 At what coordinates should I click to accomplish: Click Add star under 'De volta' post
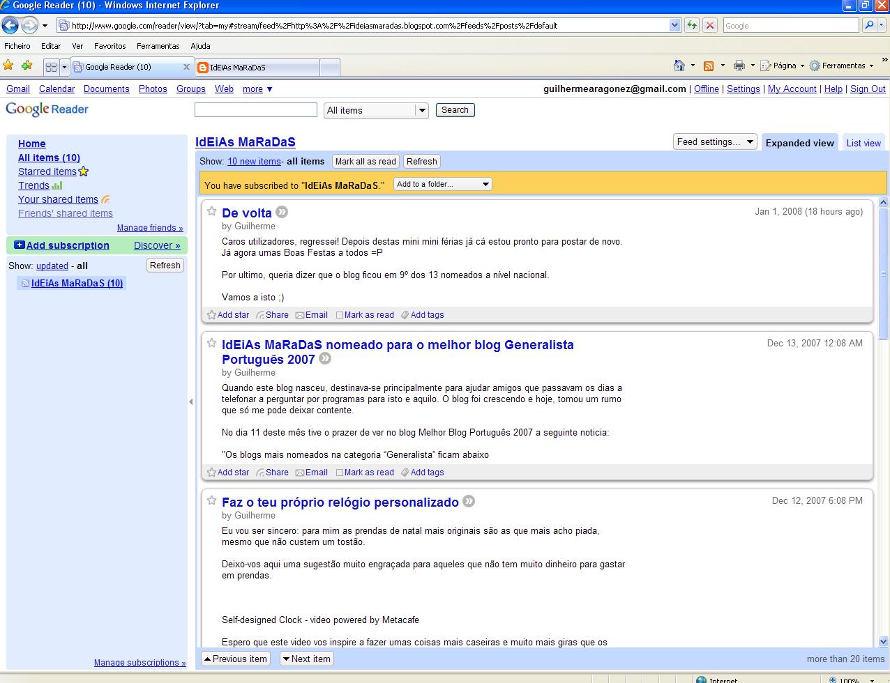(x=228, y=315)
